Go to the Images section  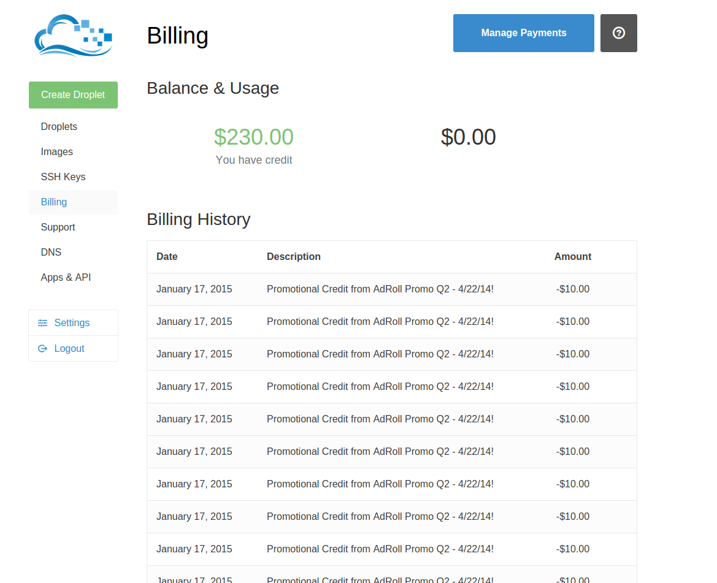[56, 151]
